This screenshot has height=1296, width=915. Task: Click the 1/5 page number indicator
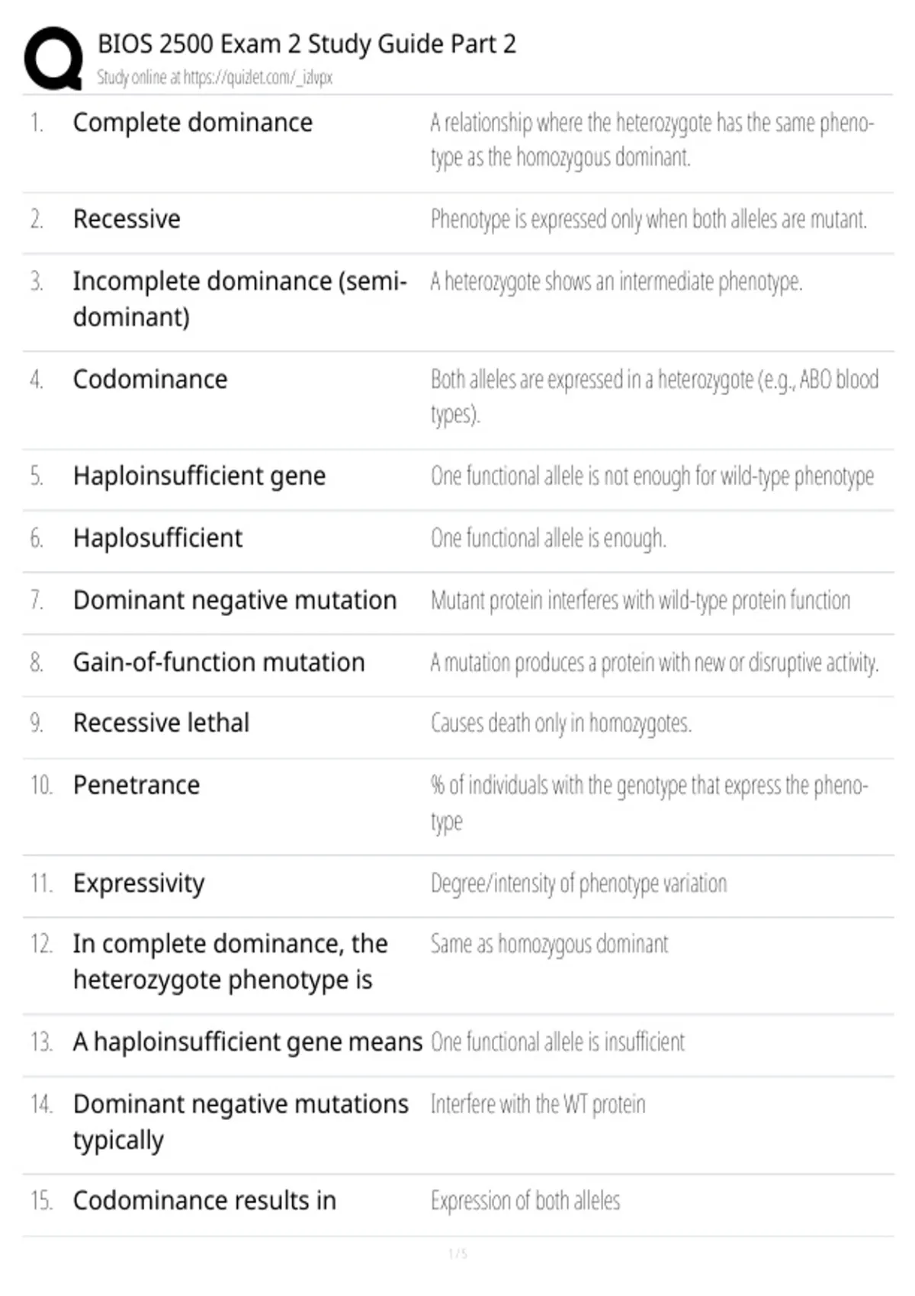457,1253
